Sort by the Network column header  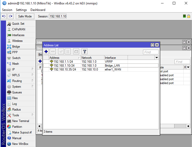92,58
